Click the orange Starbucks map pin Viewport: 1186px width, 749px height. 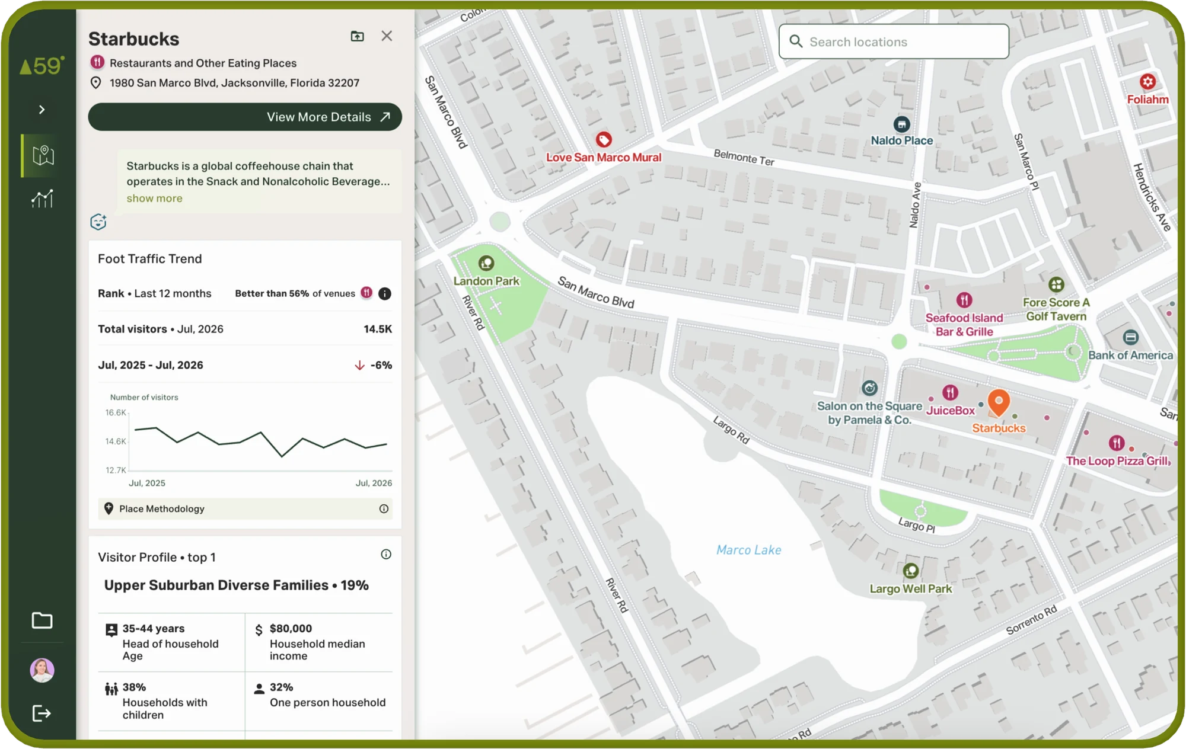click(999, 404)
